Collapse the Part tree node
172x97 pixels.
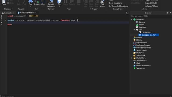(x=134, y=30)
